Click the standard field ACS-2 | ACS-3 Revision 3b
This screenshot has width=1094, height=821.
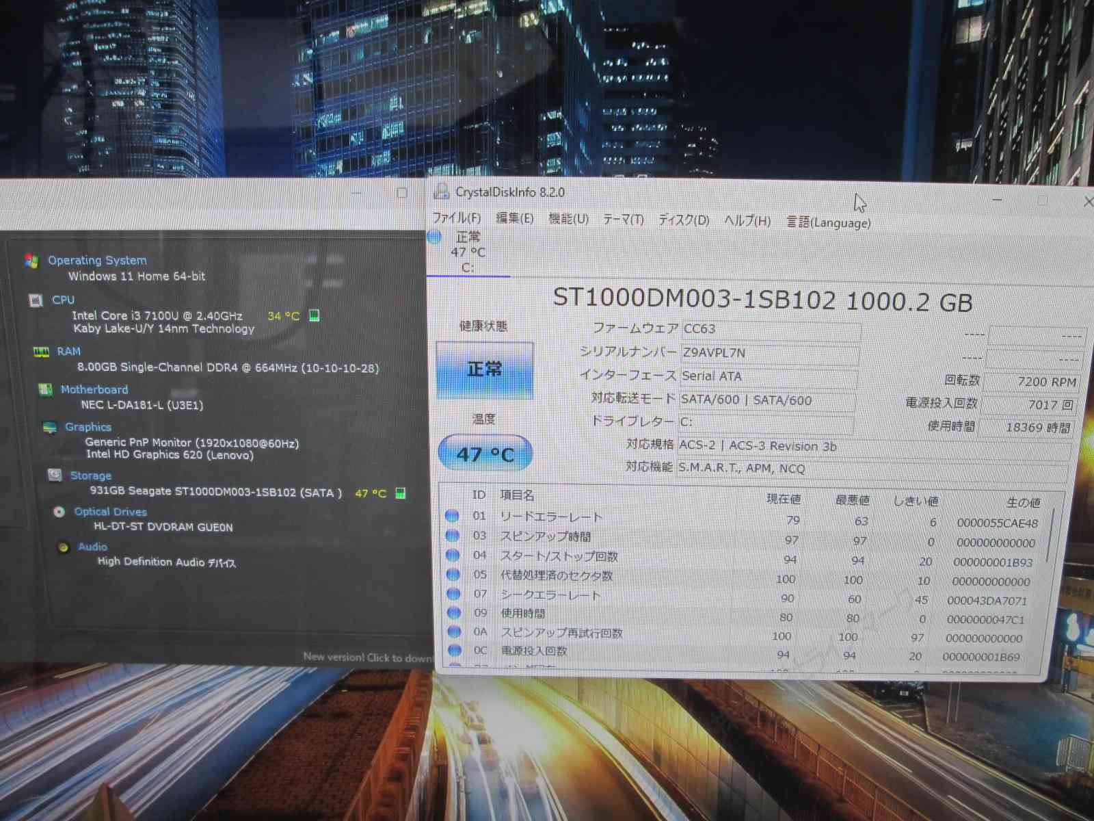coord(874,447)
